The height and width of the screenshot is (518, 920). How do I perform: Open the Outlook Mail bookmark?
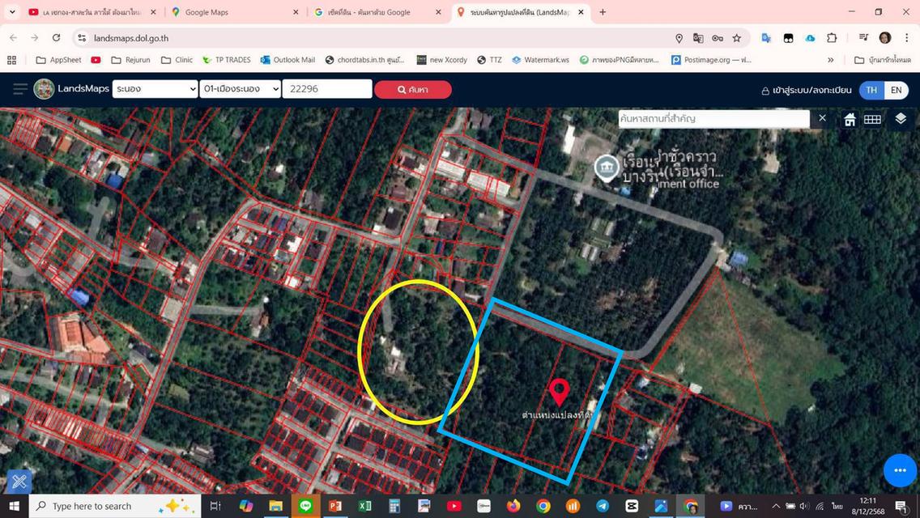(287, 60)
